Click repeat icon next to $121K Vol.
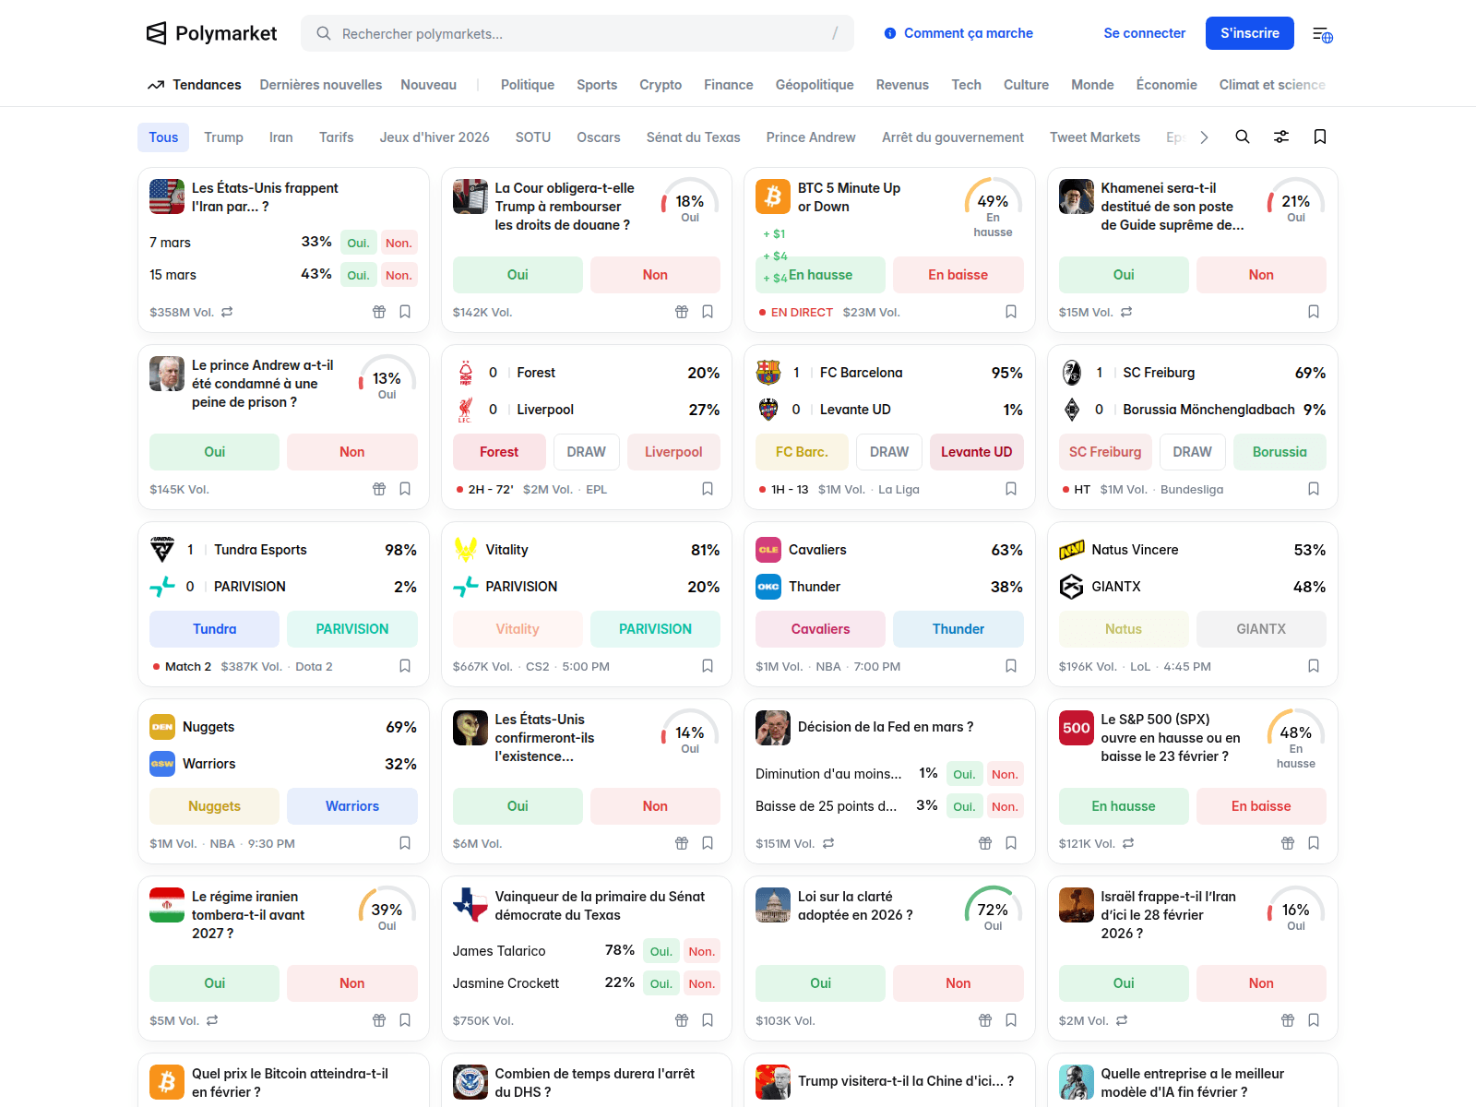This screenshot has width=1476, height=1107. coord(1128,843)
